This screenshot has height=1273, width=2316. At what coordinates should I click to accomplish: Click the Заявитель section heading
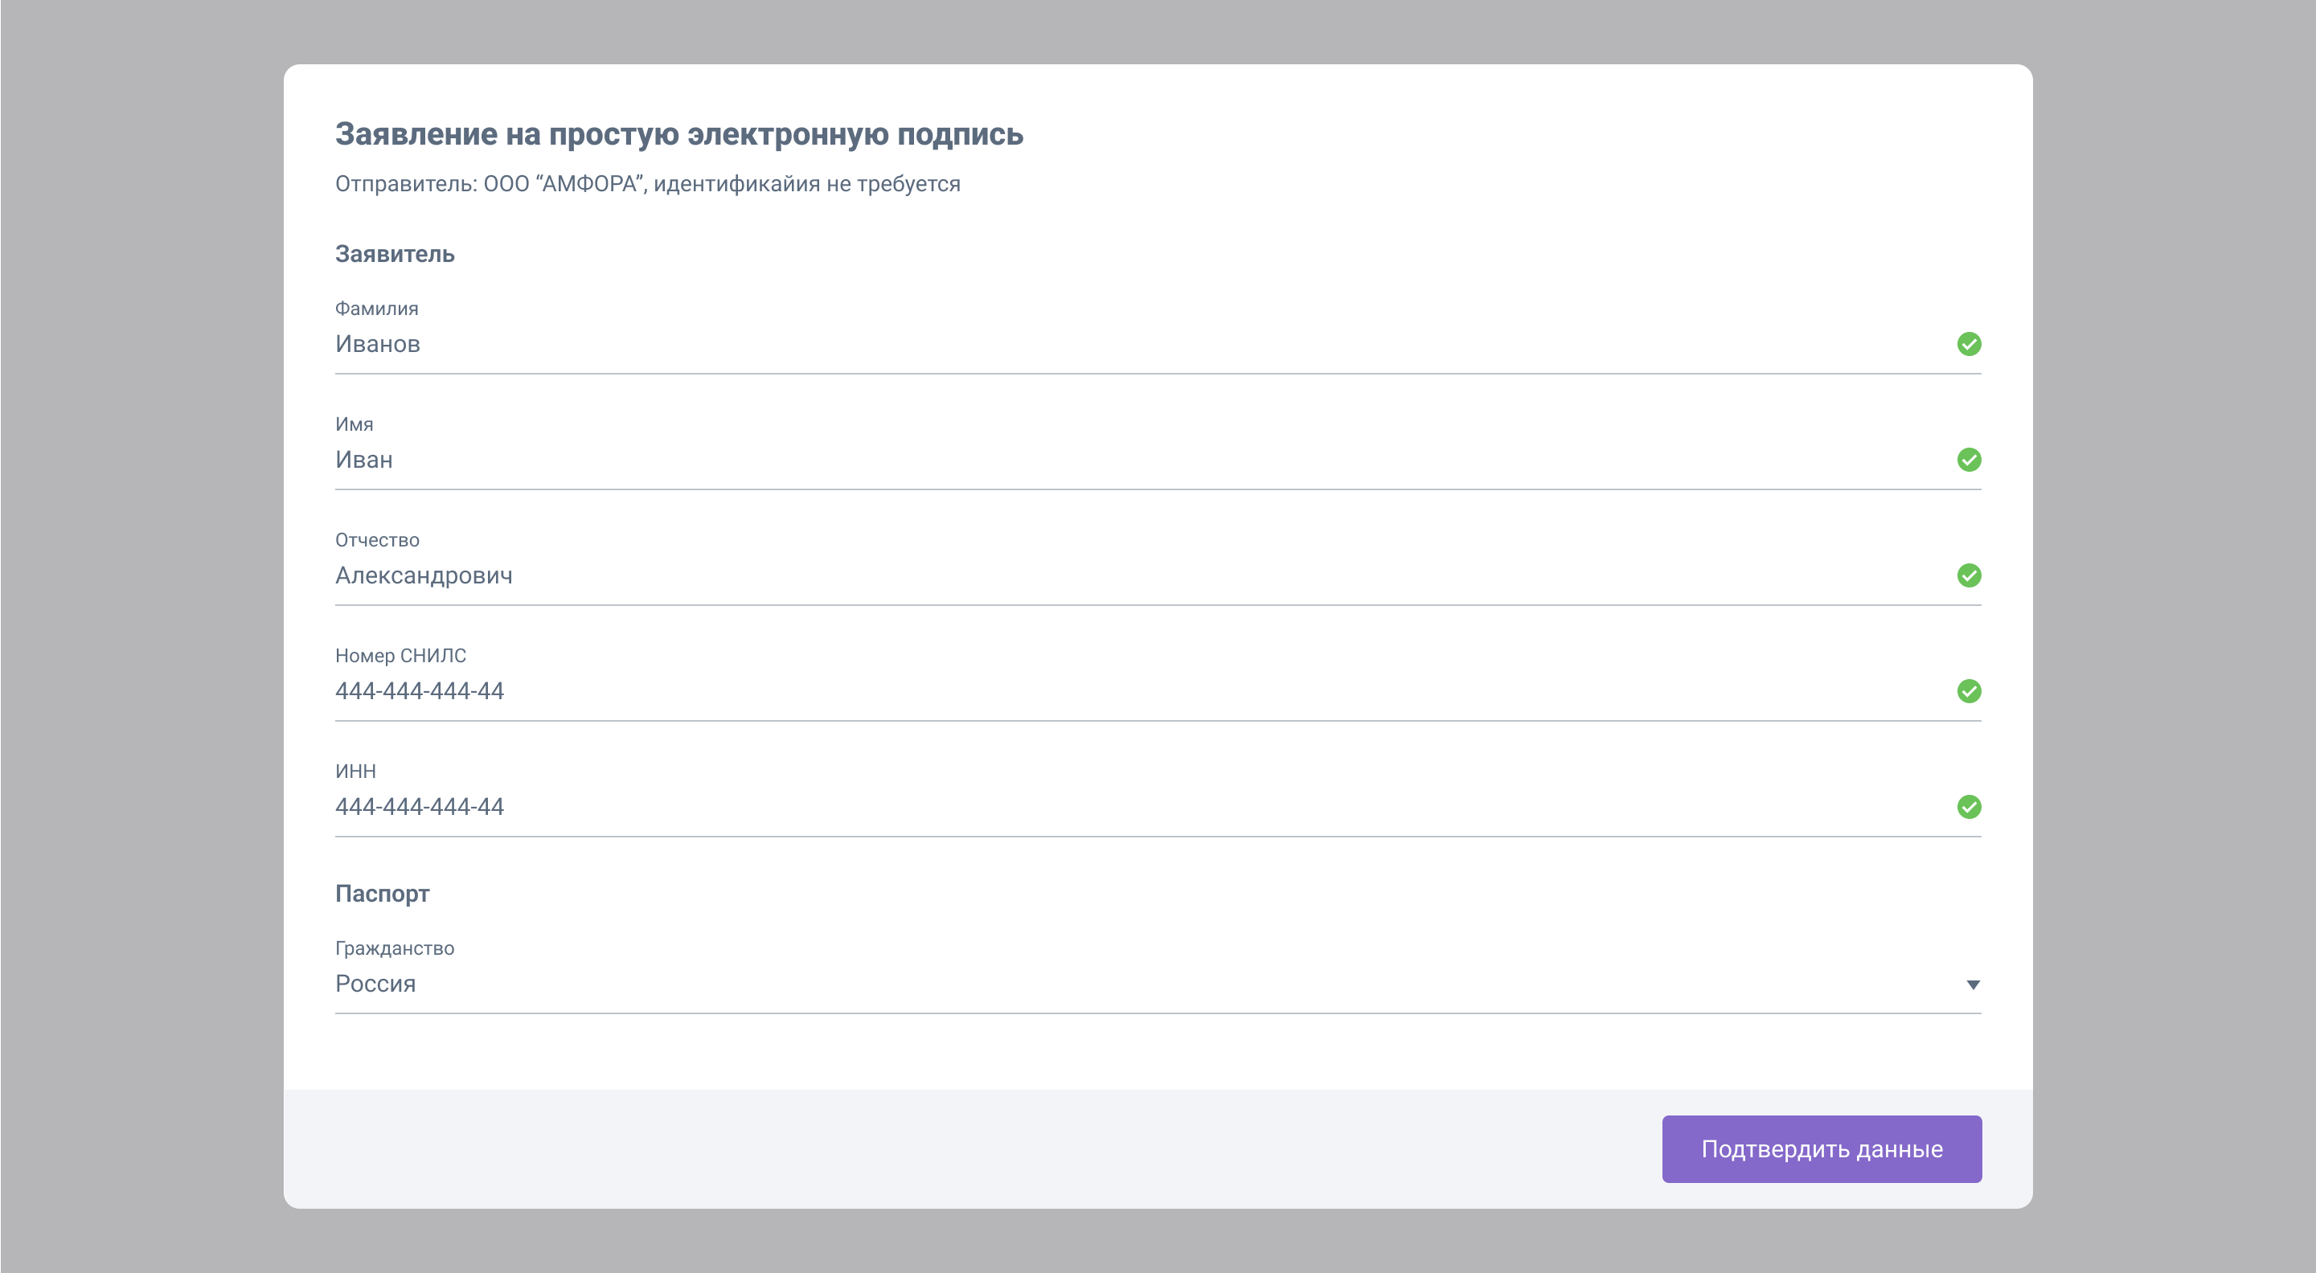[395, 255]
